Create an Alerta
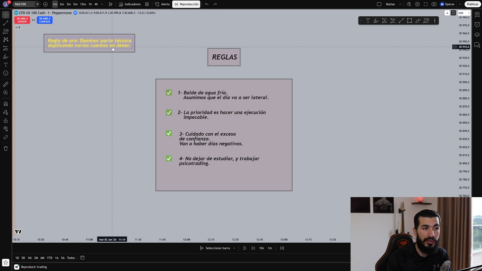The image size is (482, 271). coord(162,4)
